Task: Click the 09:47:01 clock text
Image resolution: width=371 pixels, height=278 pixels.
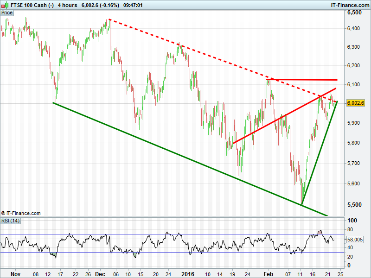Action: click(133, 5)
